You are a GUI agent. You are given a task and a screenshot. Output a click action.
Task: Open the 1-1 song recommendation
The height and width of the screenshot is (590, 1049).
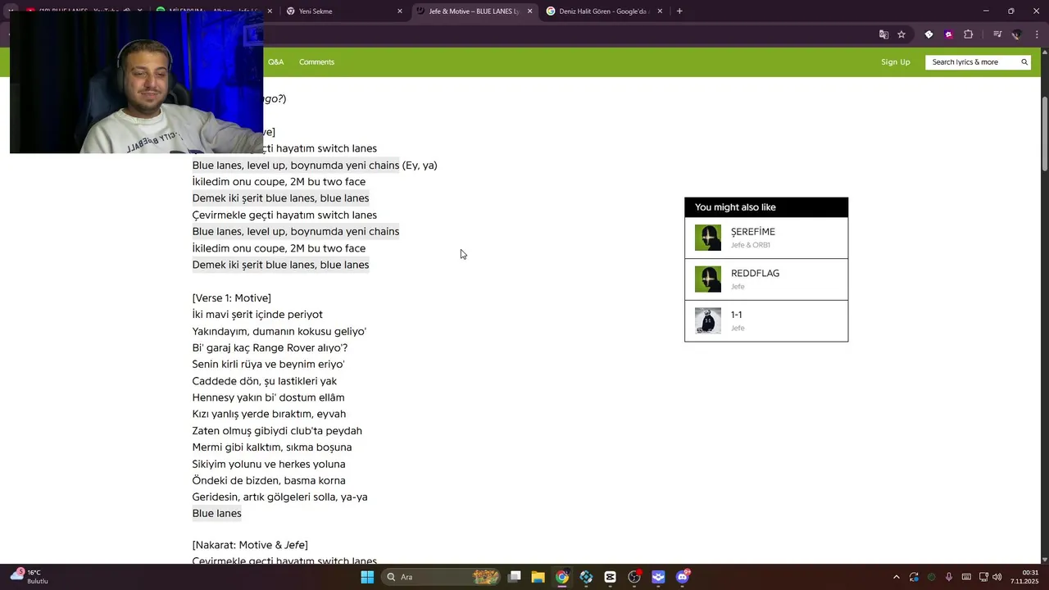click(766, 320)
